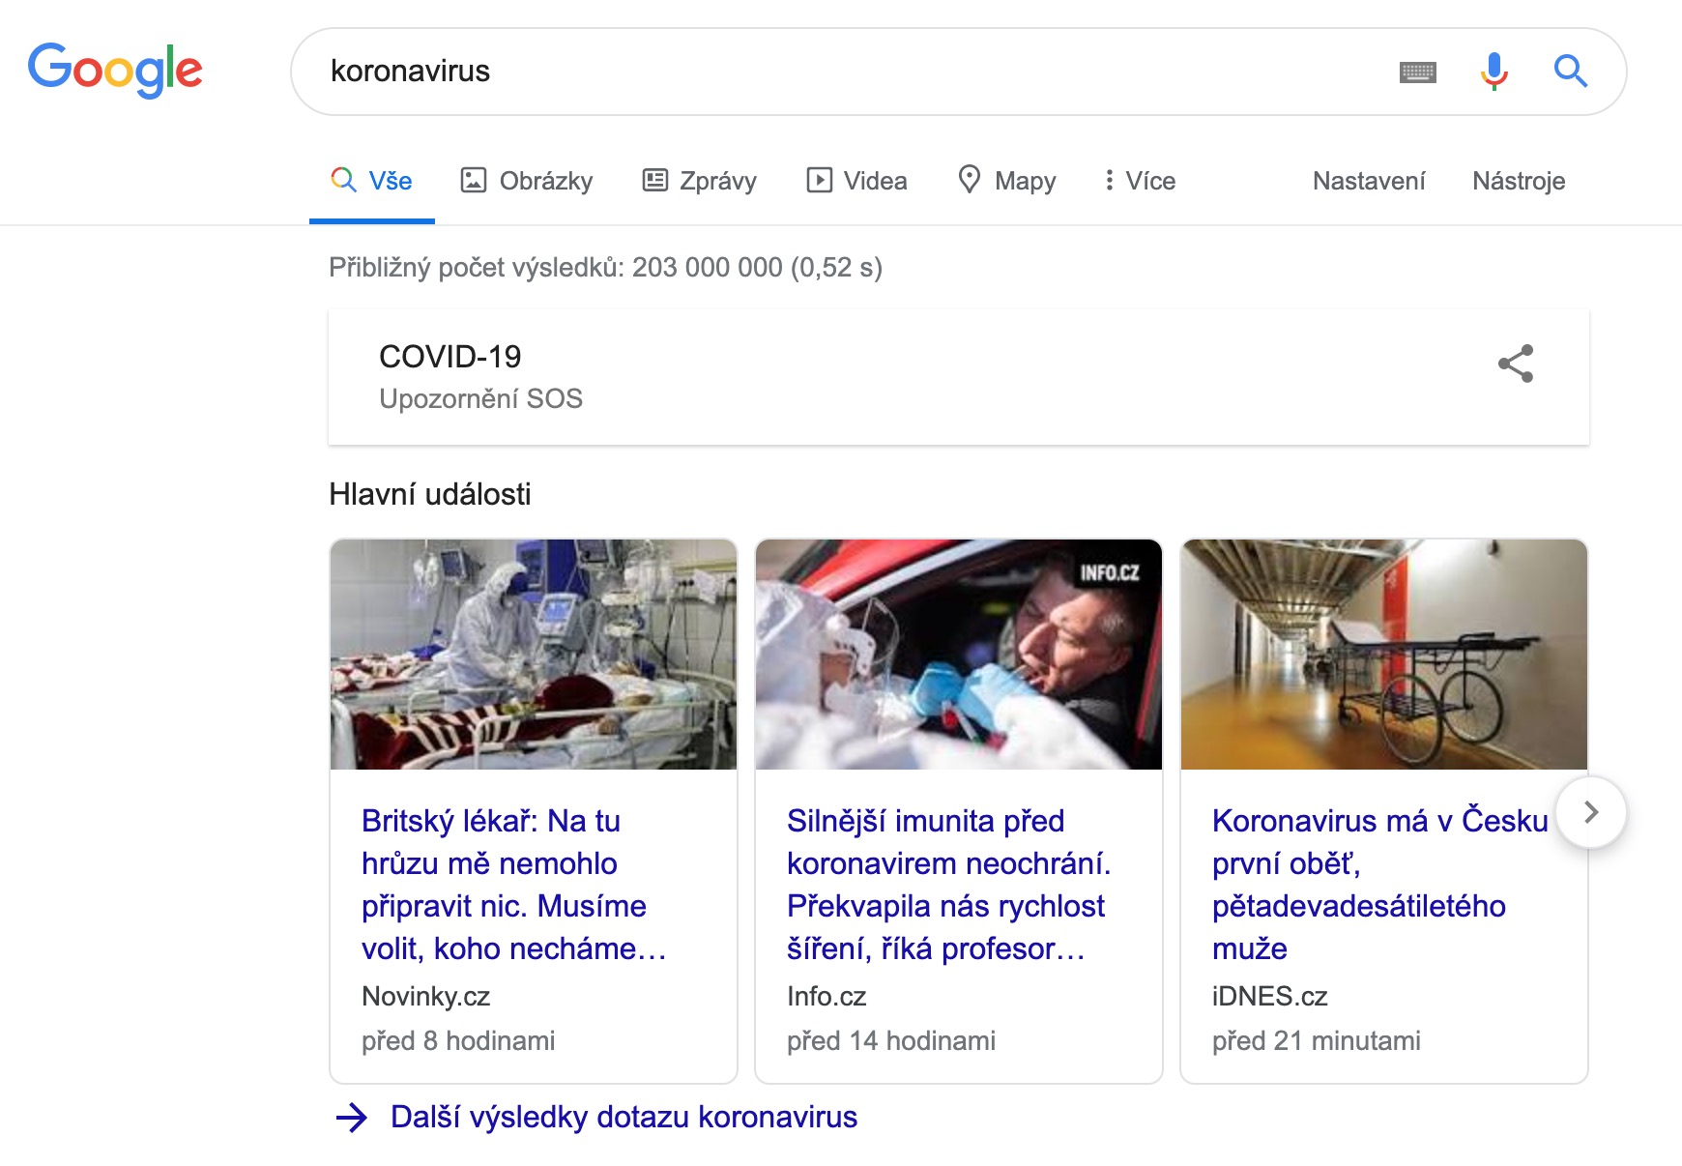The width and height of the screenshot is (1682, 1166).
Task: Click the hospital corridor stretcher thumbnail
Action: click(1383, 655)
